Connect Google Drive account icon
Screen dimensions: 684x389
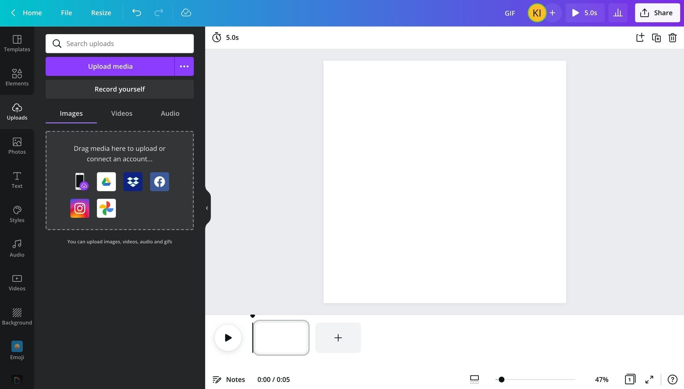[x=106, y=182]
